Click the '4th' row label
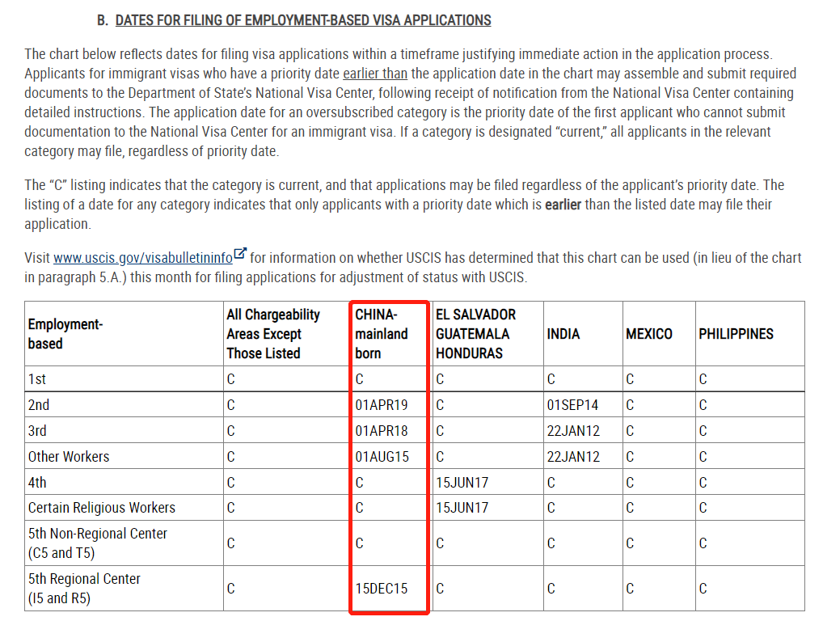Image resolution: width=823 pixels, height=621 pixels. tap(37, 483)
